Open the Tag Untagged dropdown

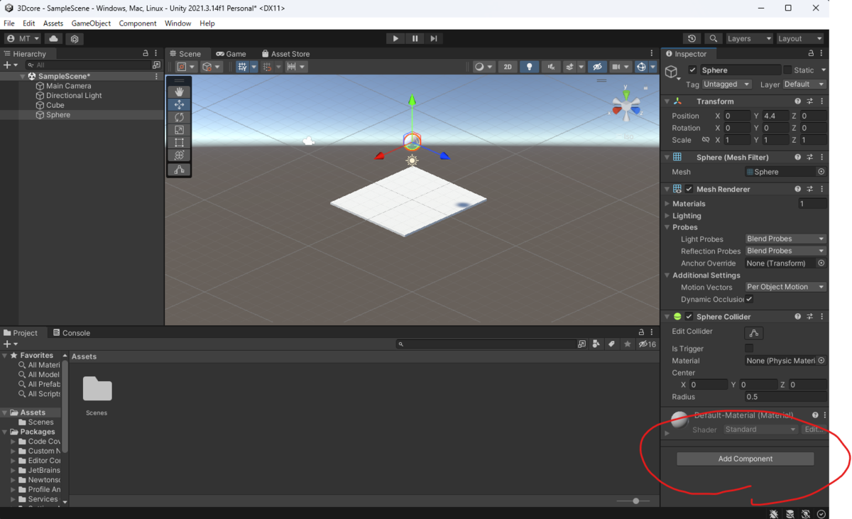(x=727, y=84)
